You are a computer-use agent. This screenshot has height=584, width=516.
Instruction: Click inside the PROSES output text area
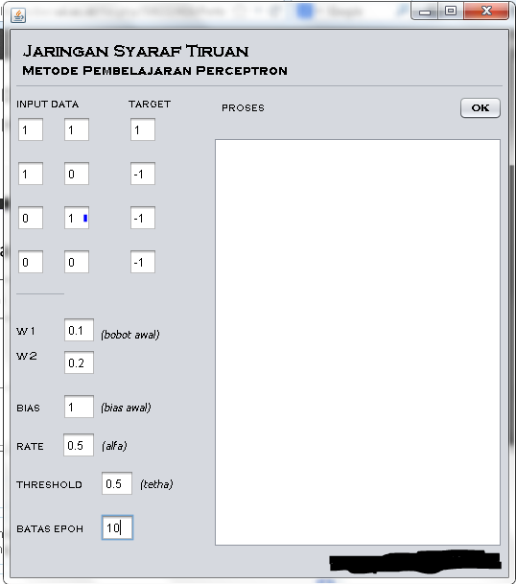tap(358, 342)
